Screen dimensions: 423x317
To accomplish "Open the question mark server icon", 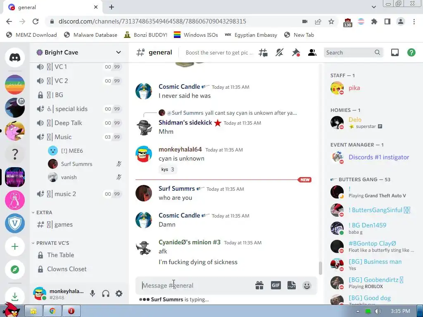I will point(15,154).
